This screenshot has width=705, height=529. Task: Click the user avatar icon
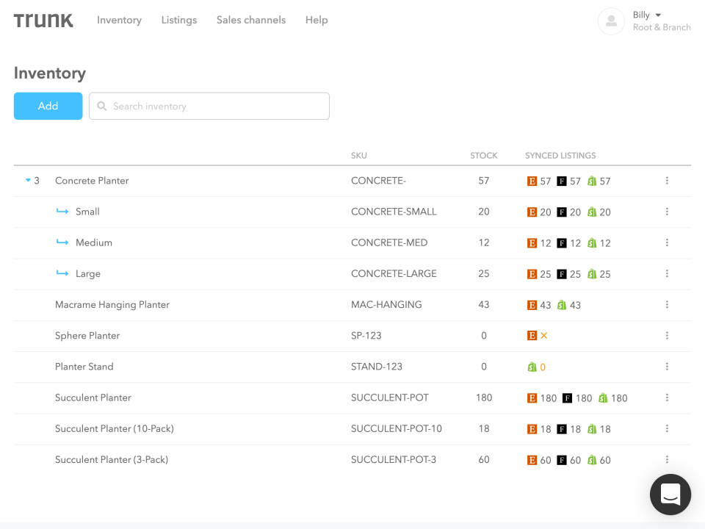tap(611, 21)
